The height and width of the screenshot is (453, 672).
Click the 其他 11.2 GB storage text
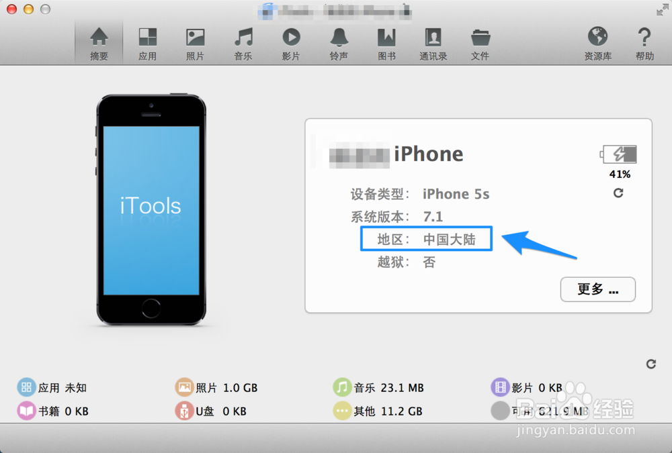388,411
